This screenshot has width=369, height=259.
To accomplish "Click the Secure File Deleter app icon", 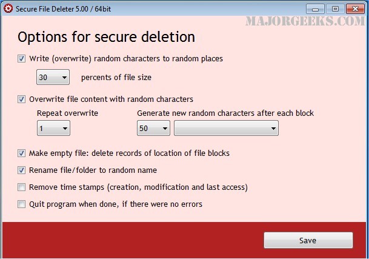I will point(8,8).
